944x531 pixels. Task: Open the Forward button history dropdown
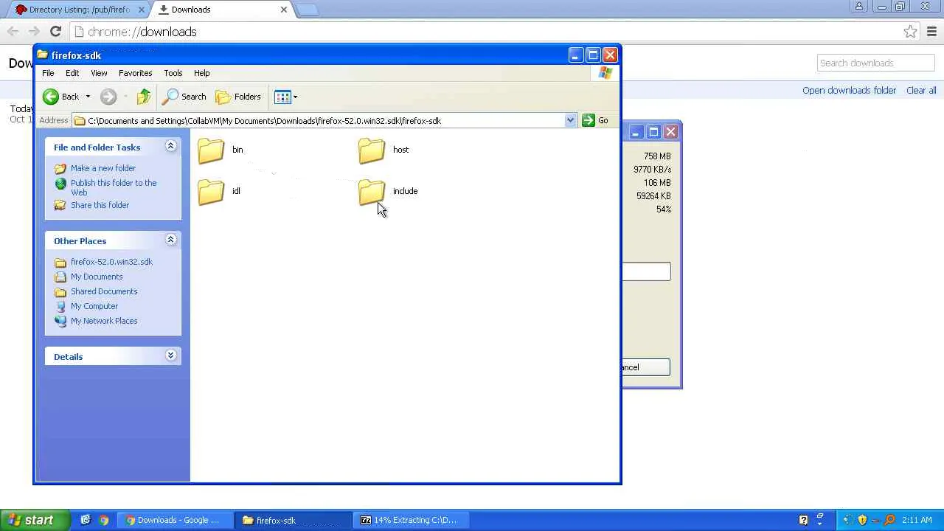[125, 97]
